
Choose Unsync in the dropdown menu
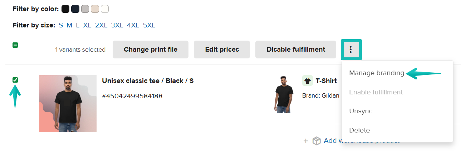[361, 111]
